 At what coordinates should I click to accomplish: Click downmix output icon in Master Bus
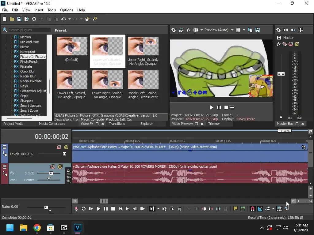286,30
